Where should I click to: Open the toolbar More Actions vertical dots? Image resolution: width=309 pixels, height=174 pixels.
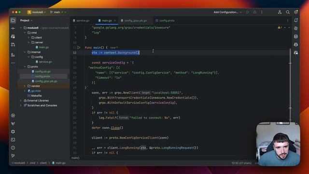262,12
